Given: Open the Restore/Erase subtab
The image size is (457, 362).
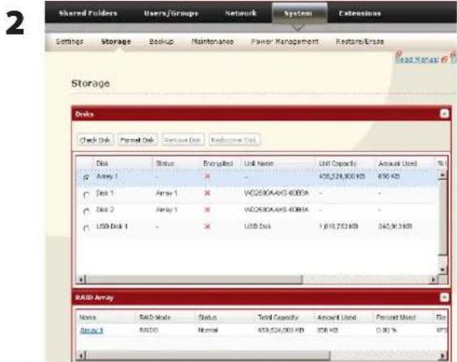Looking at the screenshot, I should click(360, 42).
